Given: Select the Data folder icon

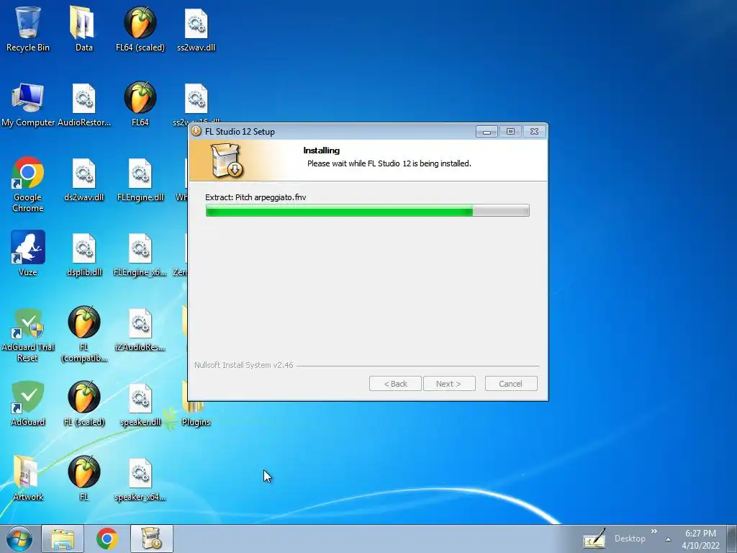Looking at the screenshot, I should click(83, 28).
